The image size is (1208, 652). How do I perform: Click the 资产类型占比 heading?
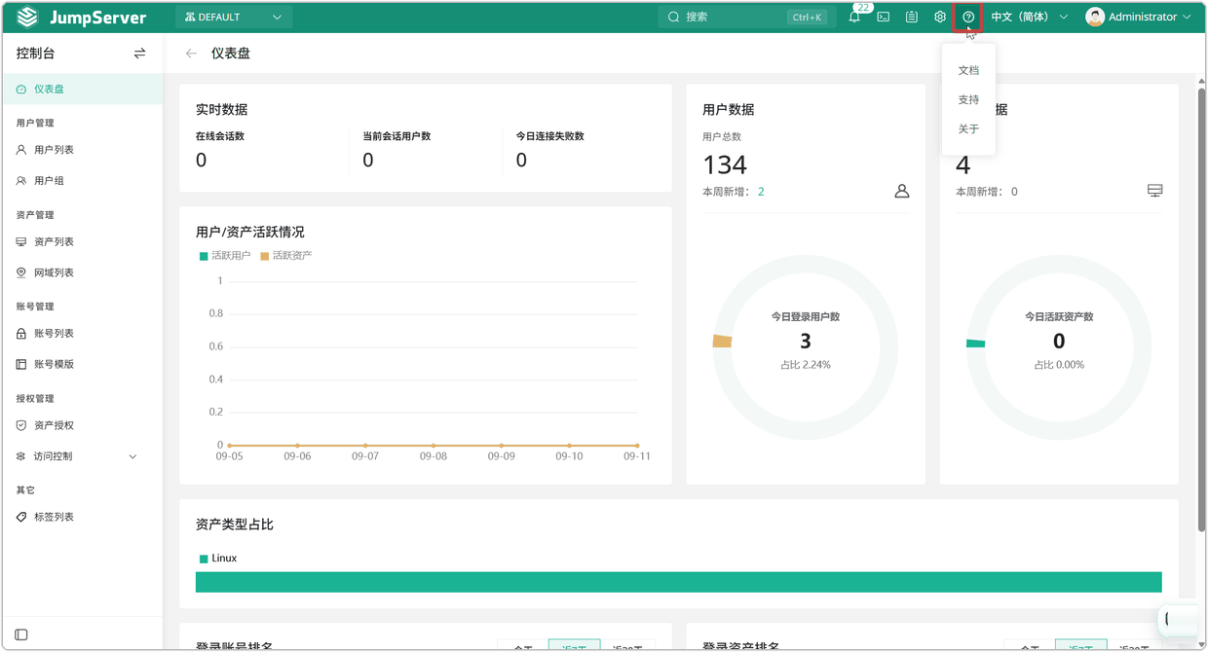tap(235, 525)
